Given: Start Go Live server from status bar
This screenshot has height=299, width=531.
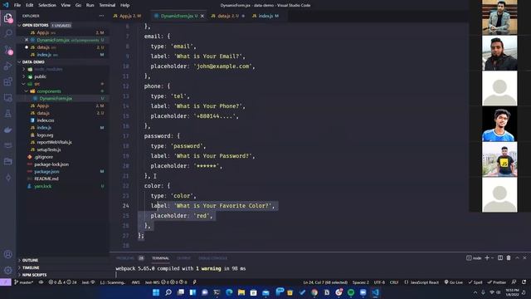Looking at the screenshot, I should pyautogui.click(x=454, y=282).
